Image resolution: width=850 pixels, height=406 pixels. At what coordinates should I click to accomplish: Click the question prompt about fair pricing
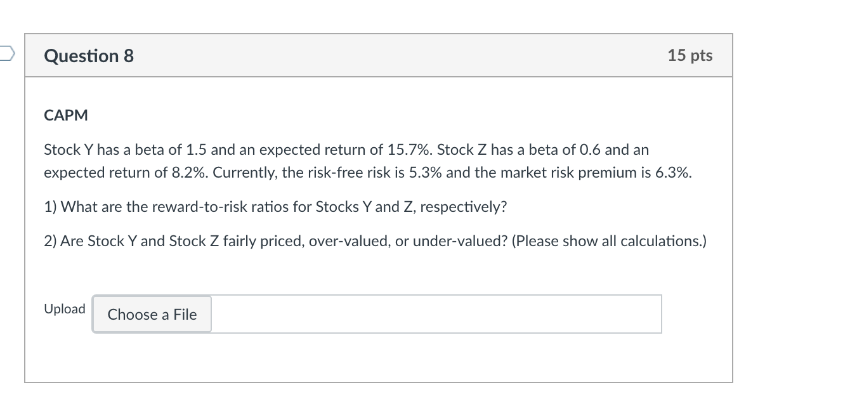tap(374, 240)
